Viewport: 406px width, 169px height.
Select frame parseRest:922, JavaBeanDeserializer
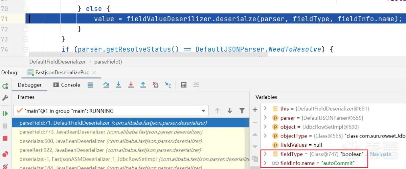[x=130, y=150]
